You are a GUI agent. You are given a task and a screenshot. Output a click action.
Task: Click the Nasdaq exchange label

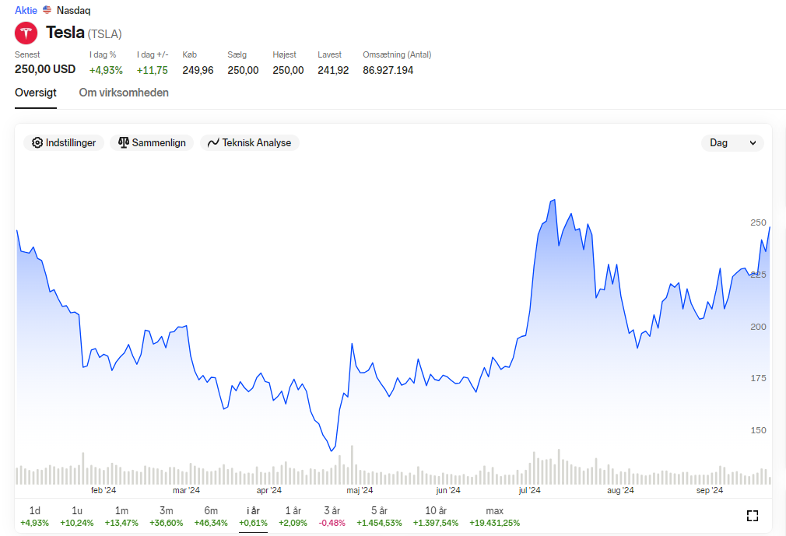click(74, 10)
